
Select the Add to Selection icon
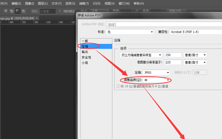coord(12,11)
